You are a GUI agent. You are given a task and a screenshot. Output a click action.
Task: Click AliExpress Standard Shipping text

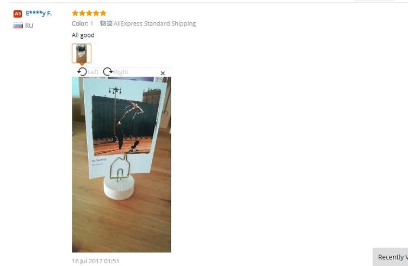click(154, 23)
